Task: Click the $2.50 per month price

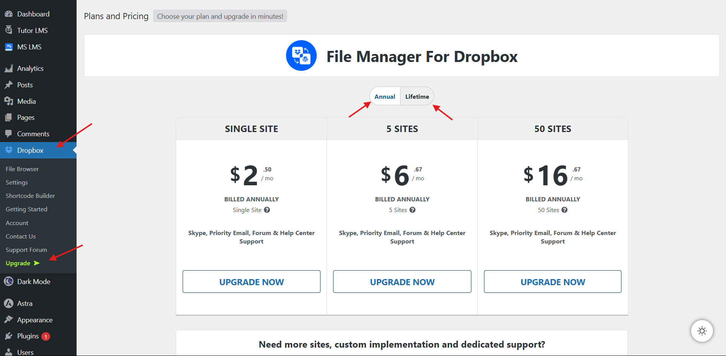Action: pos(252,175)
